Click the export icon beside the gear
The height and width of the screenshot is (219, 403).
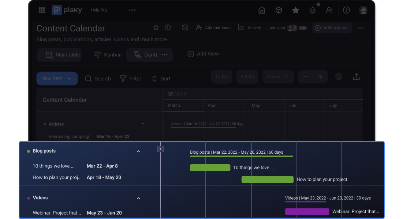click(356, 77)
